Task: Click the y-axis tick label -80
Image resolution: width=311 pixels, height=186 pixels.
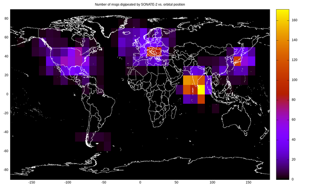Action: 5,170
